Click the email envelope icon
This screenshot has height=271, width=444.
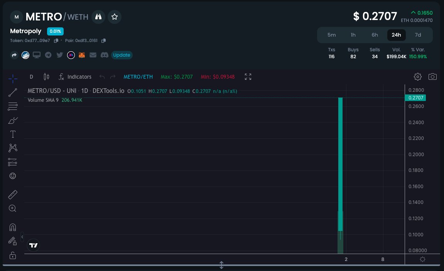click(x=93, y=55)
